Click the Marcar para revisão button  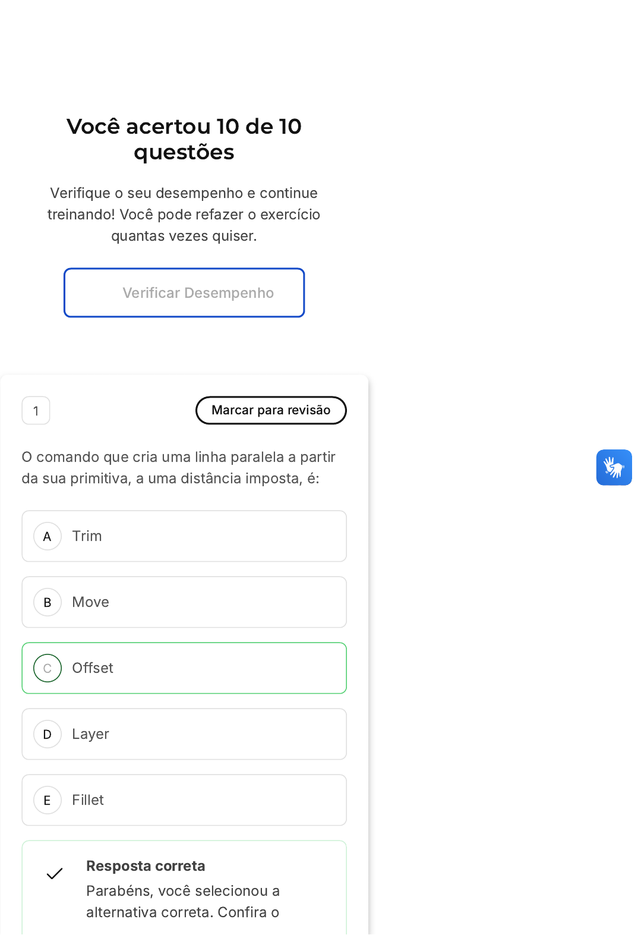271,410
